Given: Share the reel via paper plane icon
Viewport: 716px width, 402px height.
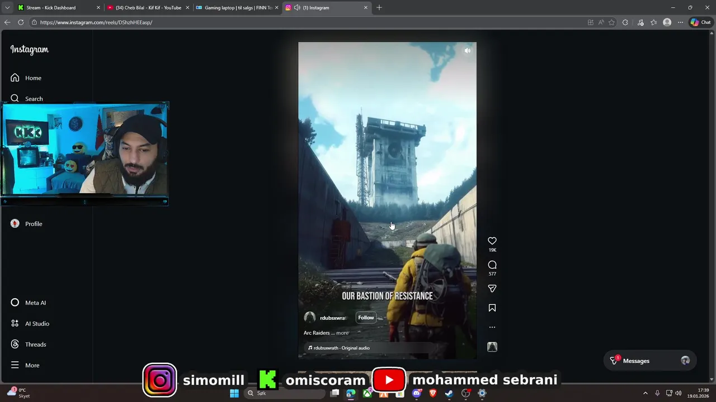Looking at the screenshot, I should [x=492, y=289].
